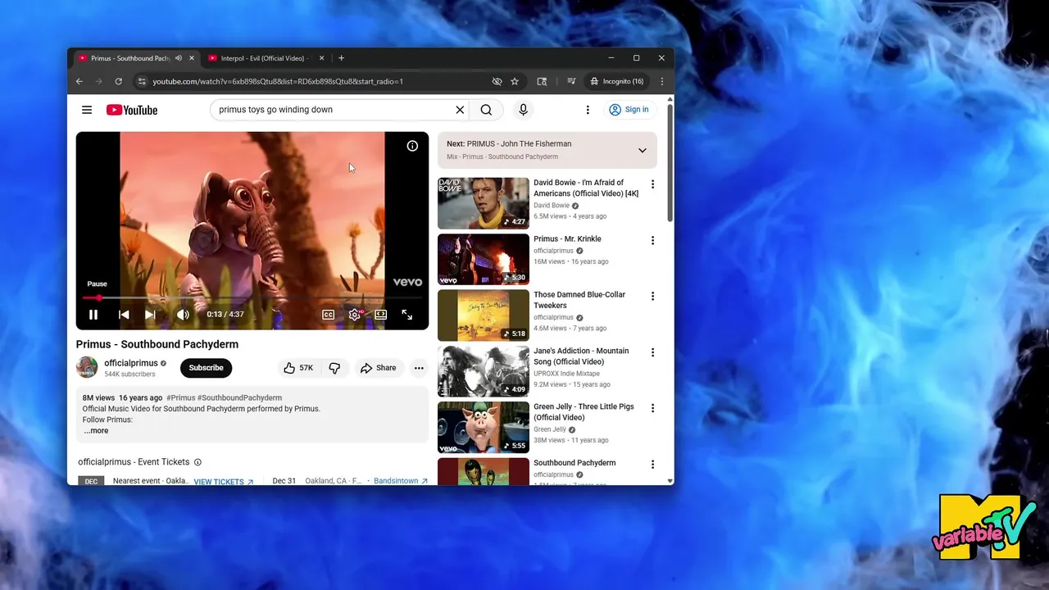
Task: Sign in to YouTube
Action: [629, 110]
